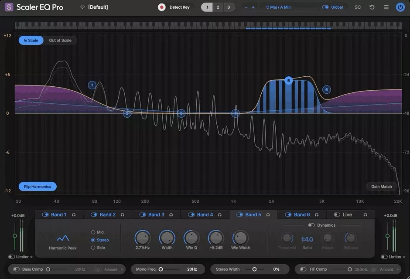Click the Width knob

point(167,238)
